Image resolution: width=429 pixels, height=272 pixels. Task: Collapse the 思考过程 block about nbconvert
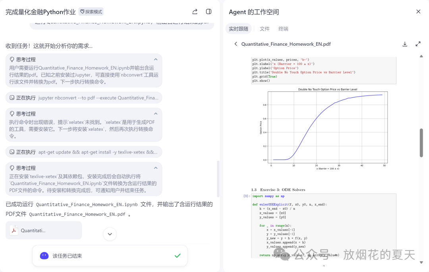tap(156, 60)
